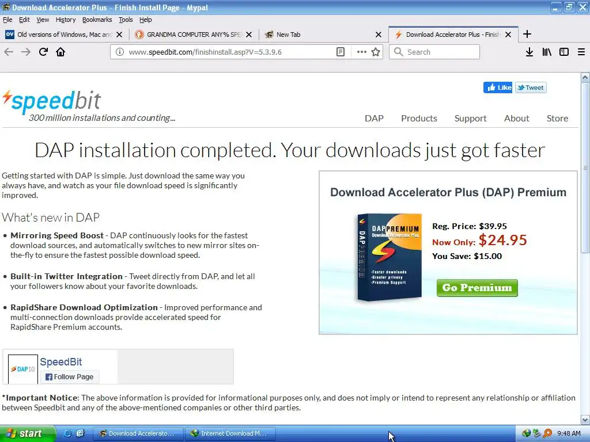Open page actions three-dot menu
Screen dimensions: 590x442
(362, 52)
